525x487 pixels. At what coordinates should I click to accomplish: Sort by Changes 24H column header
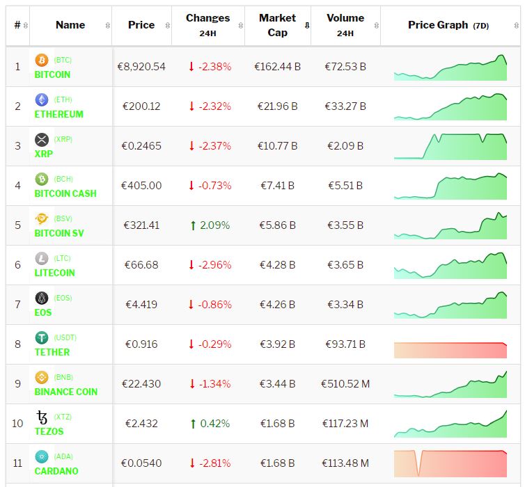tap(207, 25)
